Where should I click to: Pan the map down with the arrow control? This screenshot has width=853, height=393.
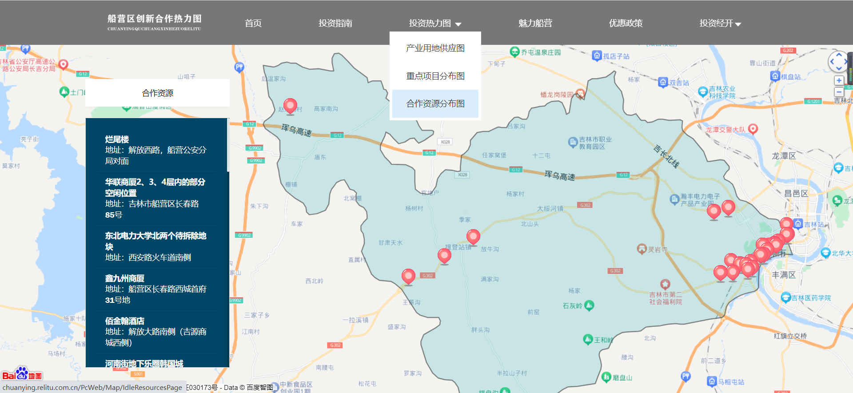839,68
